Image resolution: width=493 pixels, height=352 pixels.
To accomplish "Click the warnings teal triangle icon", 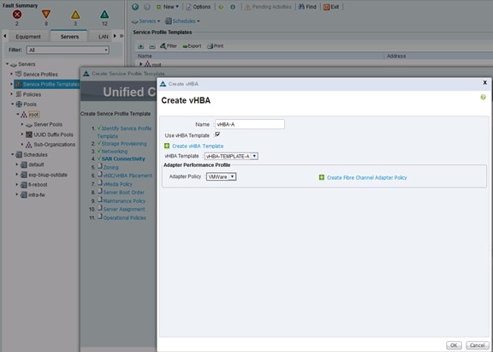I will tap(104, 15).
